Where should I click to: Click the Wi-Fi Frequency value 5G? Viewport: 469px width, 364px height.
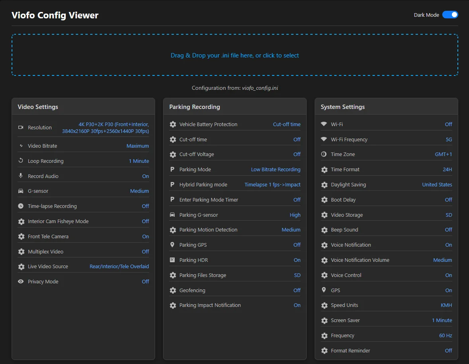coord(449,140)
